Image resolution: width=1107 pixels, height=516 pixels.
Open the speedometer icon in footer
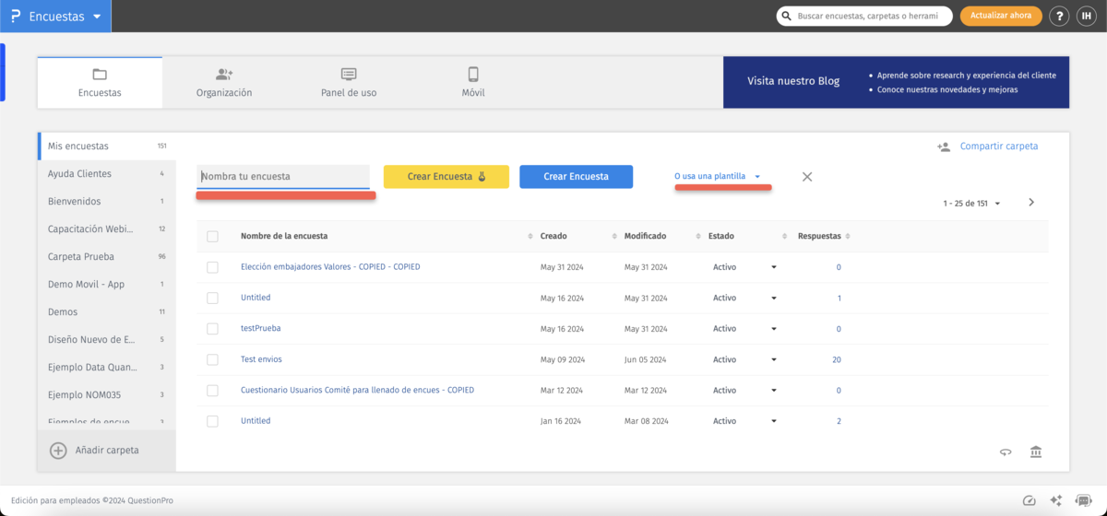[1030, 500]
